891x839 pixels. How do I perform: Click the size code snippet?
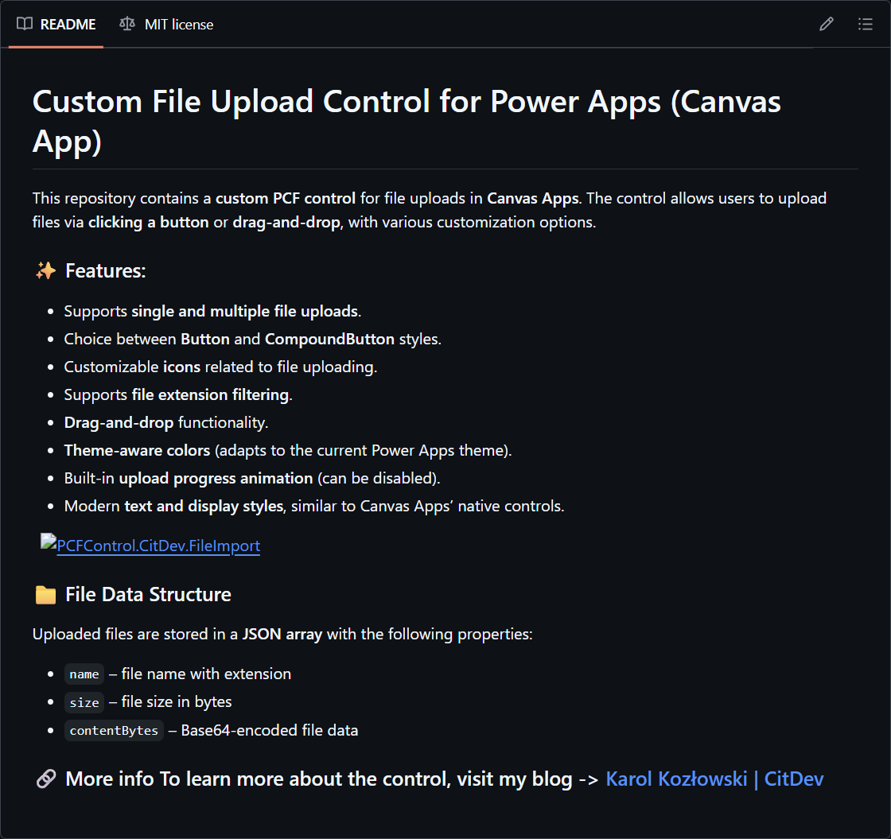tap(84, 702)
